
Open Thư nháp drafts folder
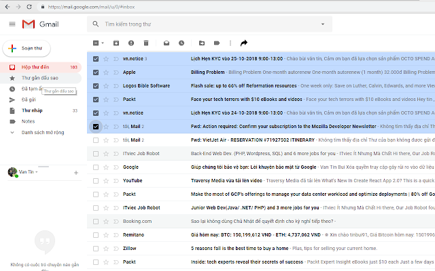coord(41,110)
